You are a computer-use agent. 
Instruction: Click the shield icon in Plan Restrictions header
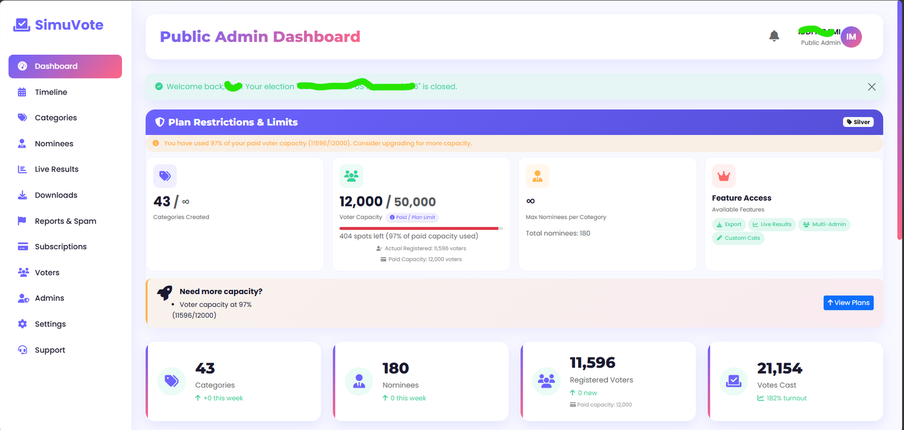[160, 122]
